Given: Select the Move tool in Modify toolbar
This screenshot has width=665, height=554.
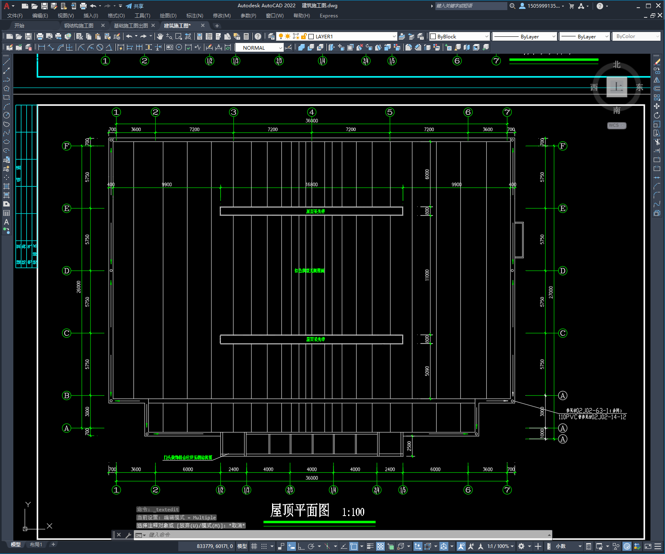Looking at the screenshot, I should click(x=657, y=106).
